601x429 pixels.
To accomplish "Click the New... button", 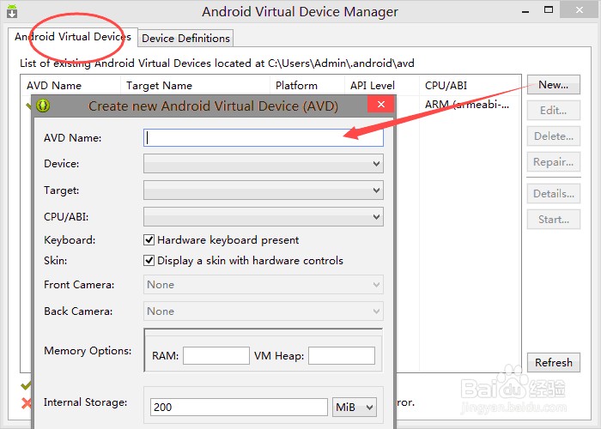I will pos(554,85).
